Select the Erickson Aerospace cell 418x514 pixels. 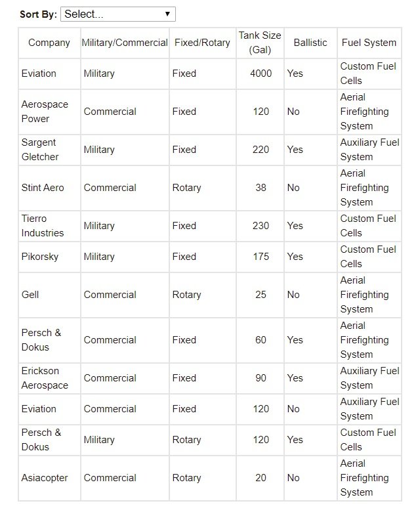(45, 378)
